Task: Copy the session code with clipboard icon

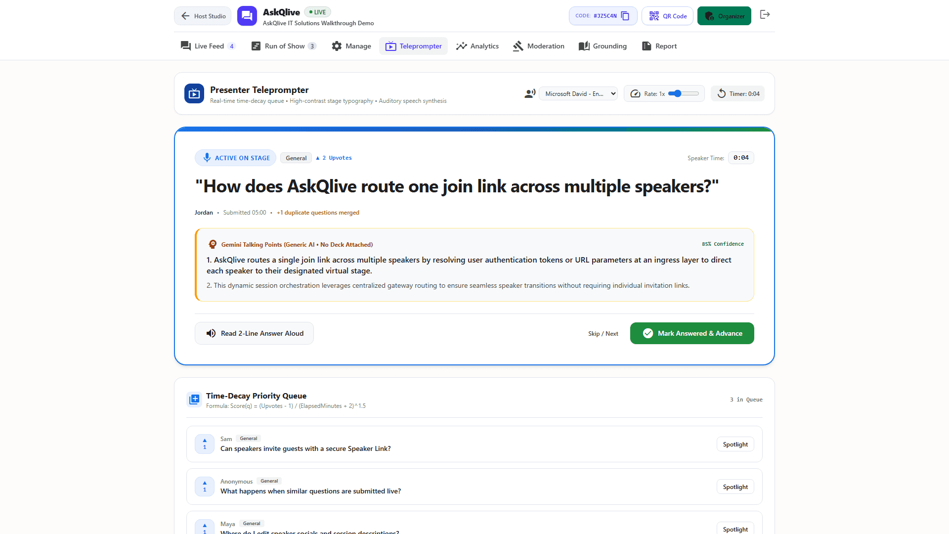Action: click(x=625, y=16)
